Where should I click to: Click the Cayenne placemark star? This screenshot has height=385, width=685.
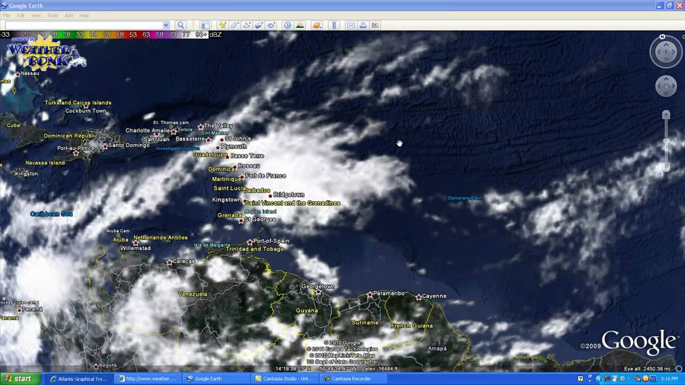tap(418, 297)
